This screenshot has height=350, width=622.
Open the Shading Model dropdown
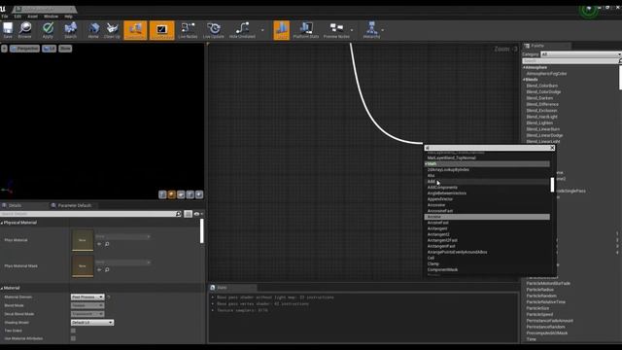pos(92,322)
